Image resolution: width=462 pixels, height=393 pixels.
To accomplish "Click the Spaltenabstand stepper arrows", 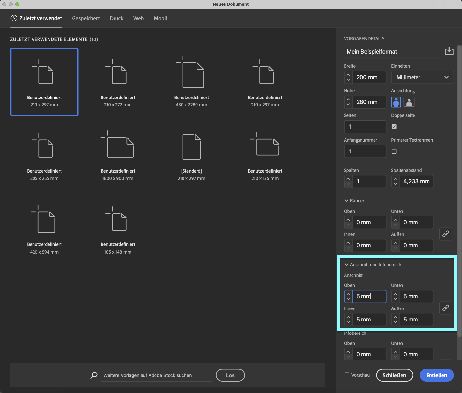I will point(396,181).
